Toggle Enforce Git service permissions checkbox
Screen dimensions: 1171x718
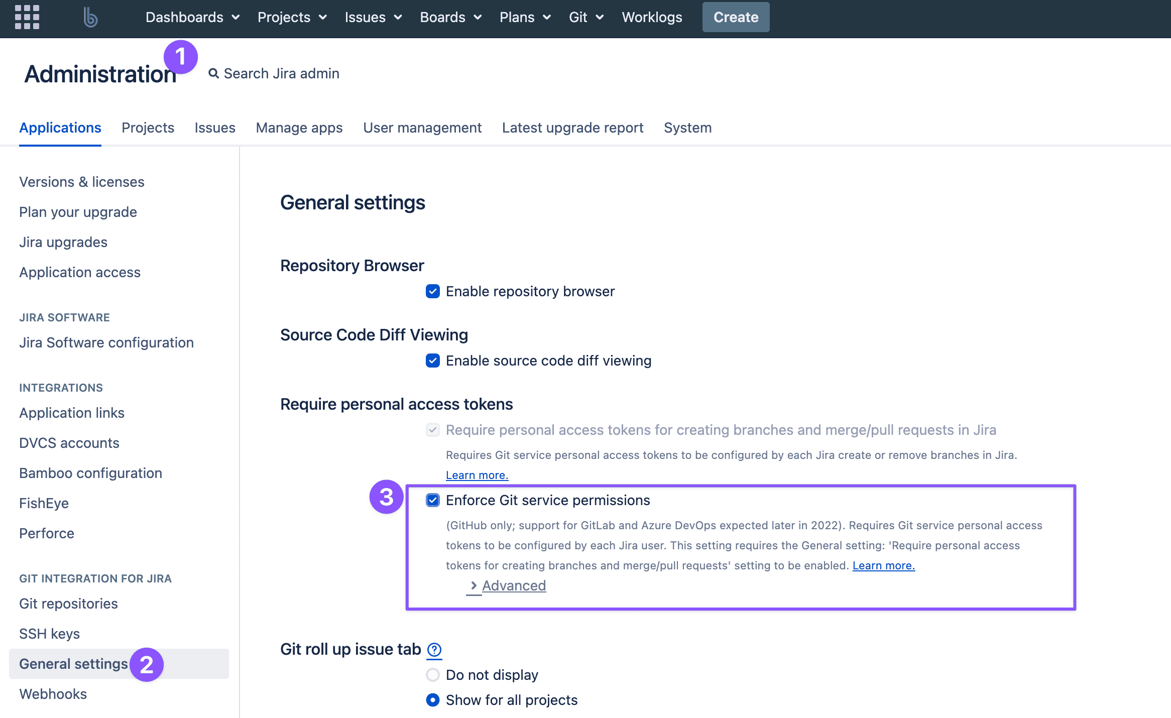[x=433, y=500]
